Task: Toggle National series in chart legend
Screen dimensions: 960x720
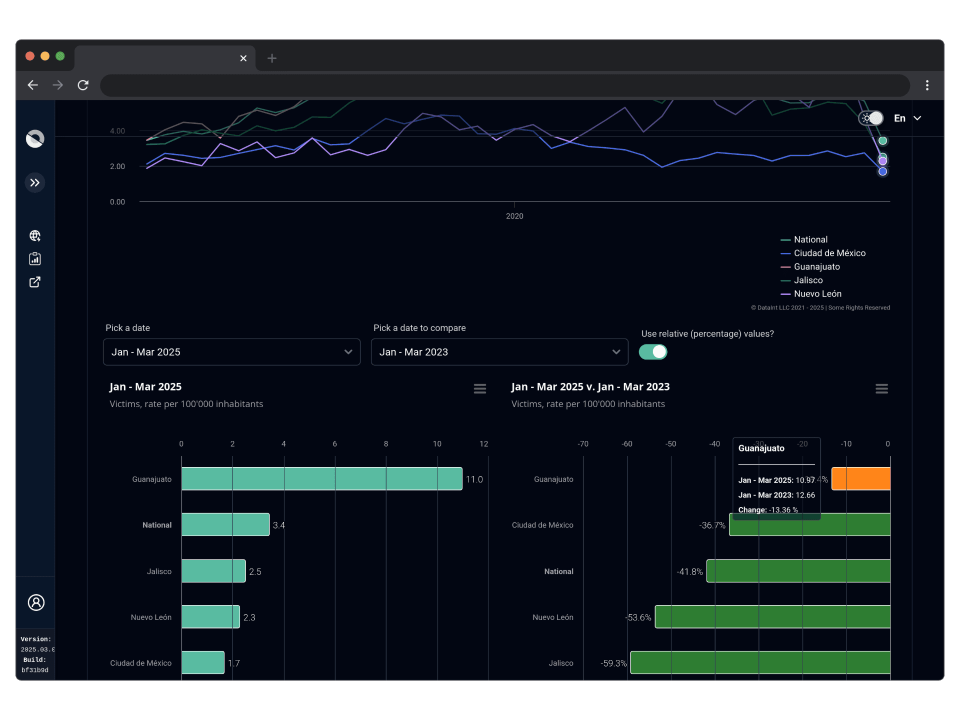Action: [x=810, y=239]
